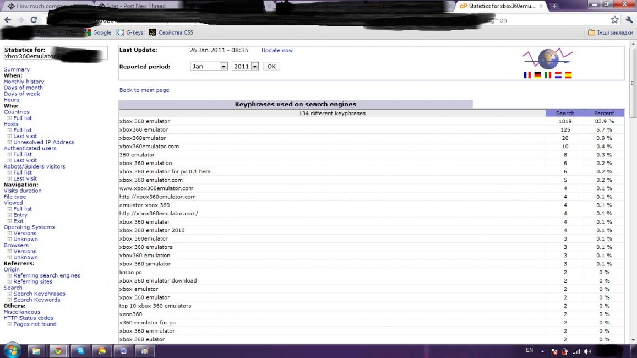Switch language via the Dutch flag
Image resolution: width=637 pixels, height=358 pixels.
coord(558,75)
